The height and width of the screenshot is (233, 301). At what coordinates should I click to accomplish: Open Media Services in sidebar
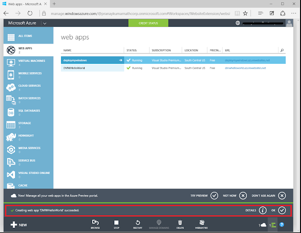coord(28,150)
